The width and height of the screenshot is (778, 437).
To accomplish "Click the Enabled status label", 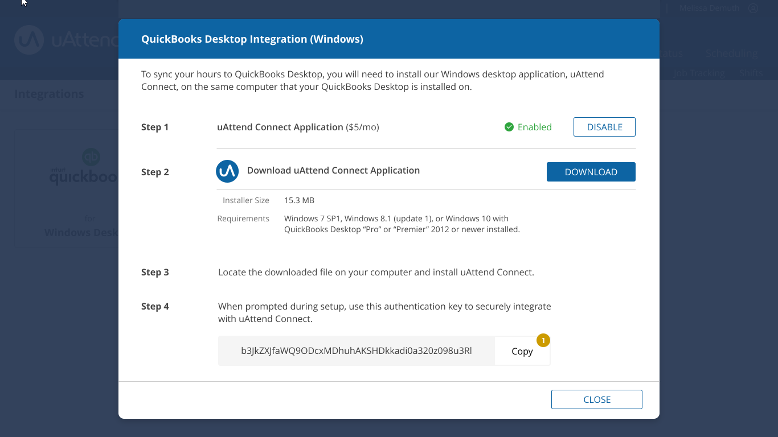I will coord(534,127).
